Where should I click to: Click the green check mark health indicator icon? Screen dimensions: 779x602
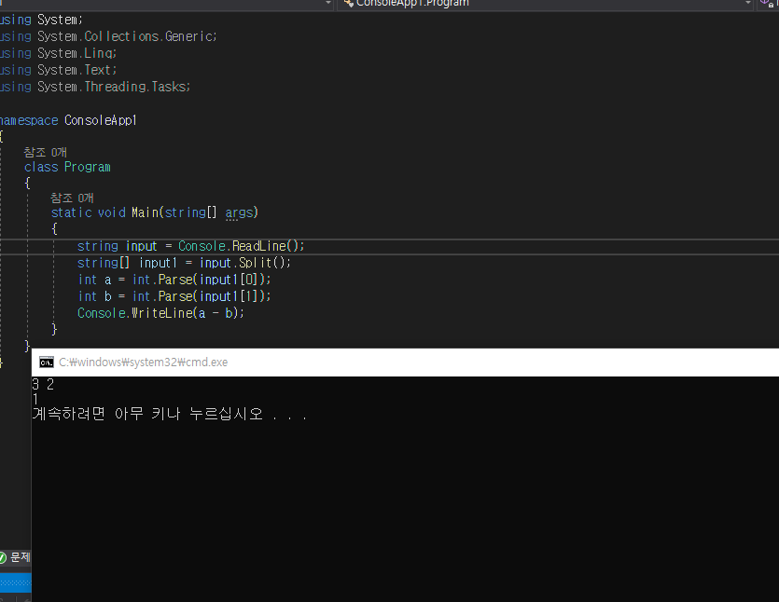pyautogui.click(x=3, y=558)
